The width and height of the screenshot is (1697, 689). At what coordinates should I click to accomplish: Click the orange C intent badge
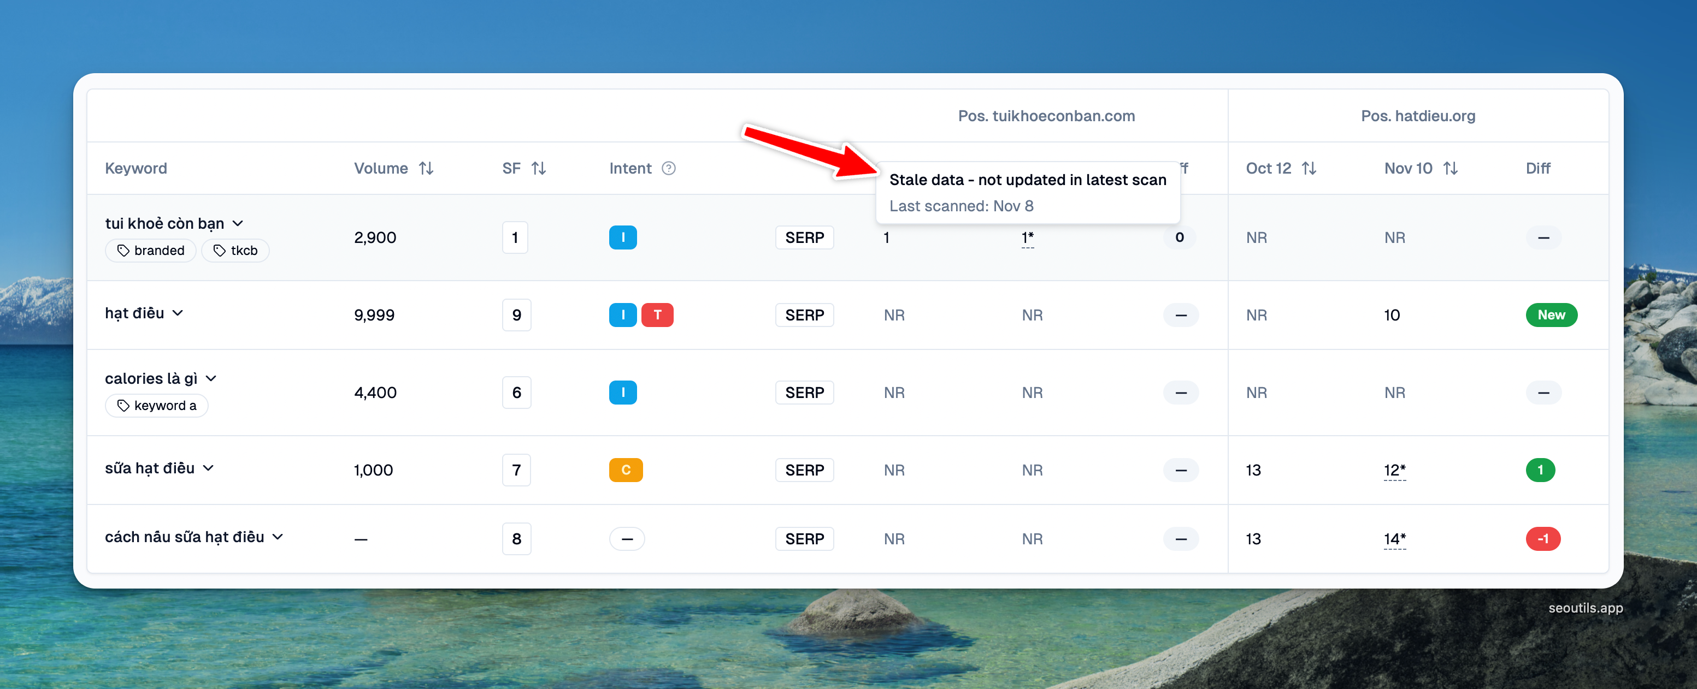click(625, 471)
